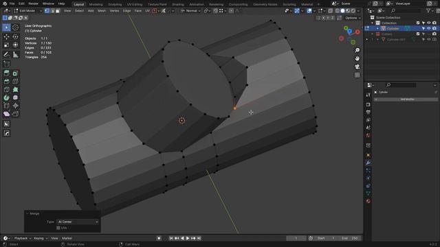440x247 pixels.
Task: Open the Mesh menu in header
Action: (102, 11)
